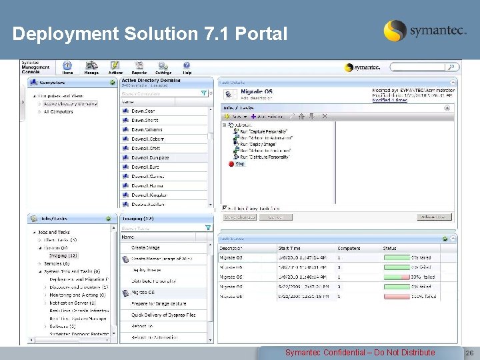
Task: Refresh the Jobs/Tasks panel with the green icon
Action: (109, 219)
